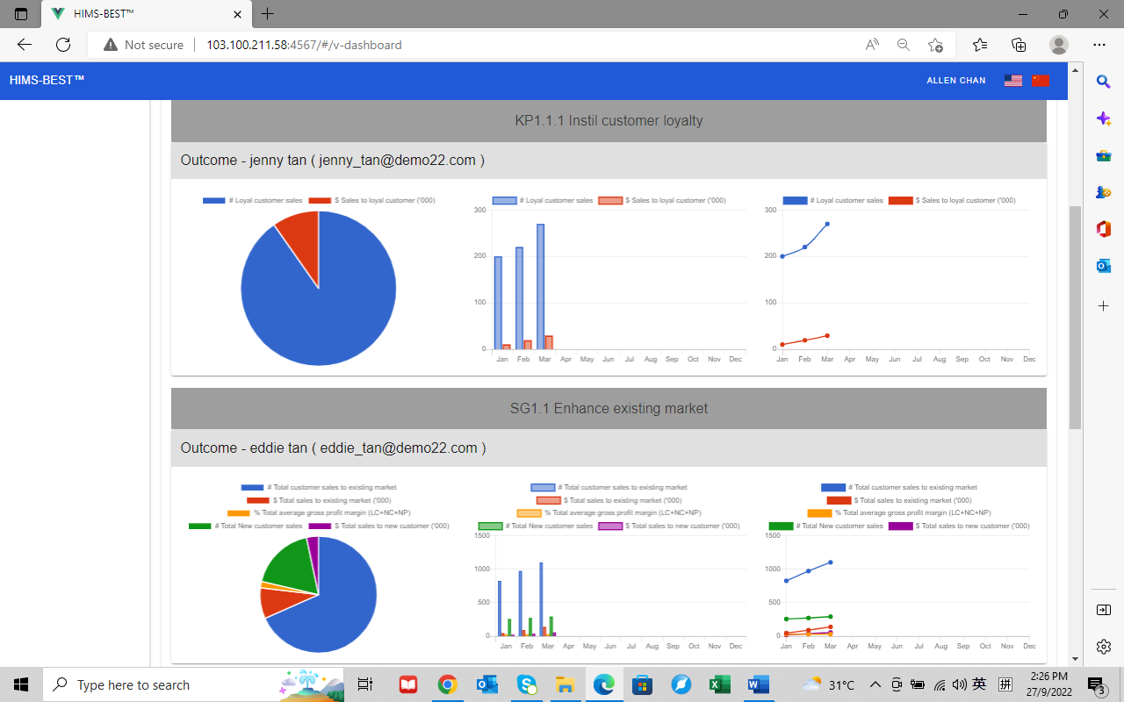Toggle '# Loyal customer sales' legend in pie chart
The width and height of the screenshot is (1124, 702).
[253, 201]
